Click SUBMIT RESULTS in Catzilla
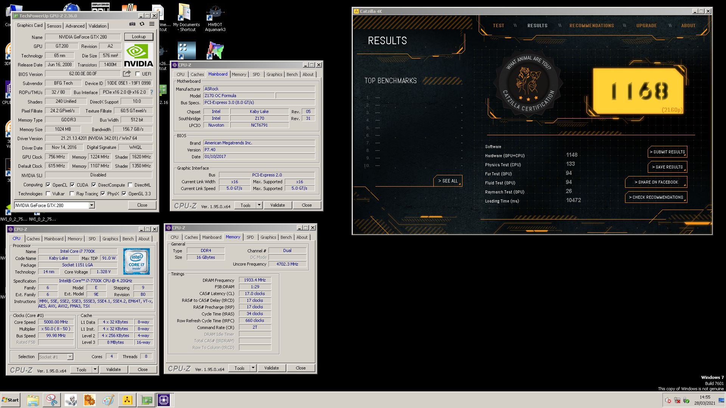The height and width of the screenshot is (408, 726). coord(667,152)
